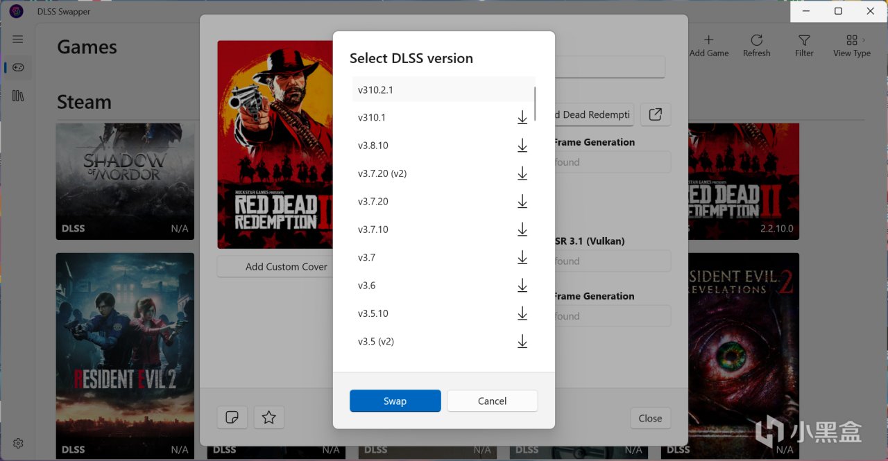This screenshot has height=461, width=888.
Task: Open the hamburger navigation menu
Action: [x=18, y=40]
